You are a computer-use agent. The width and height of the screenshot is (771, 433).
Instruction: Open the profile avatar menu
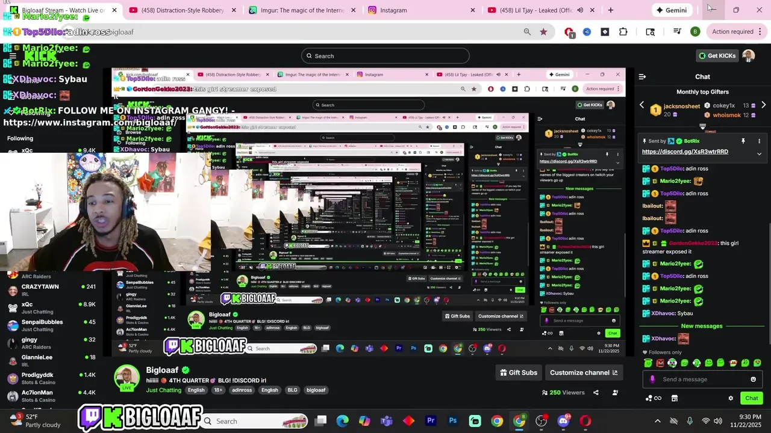749,56
